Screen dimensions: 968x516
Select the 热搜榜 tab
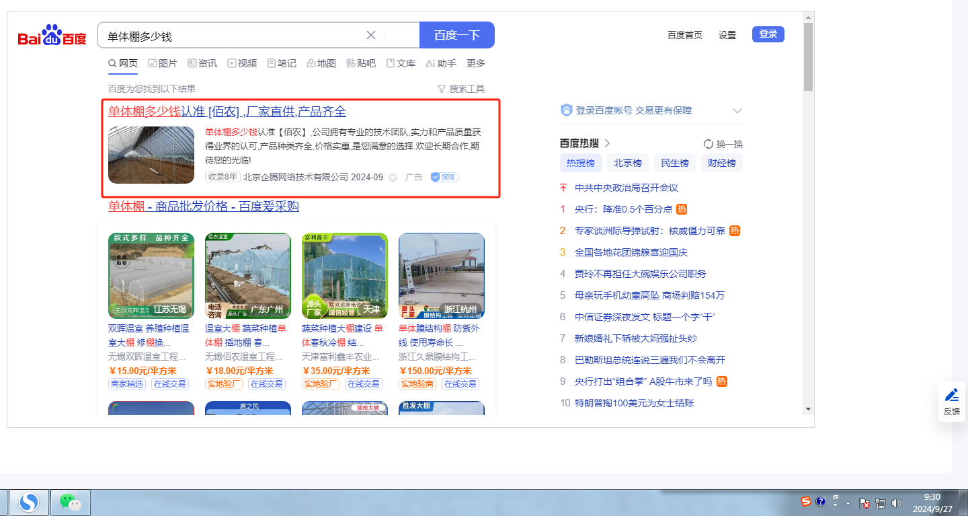[581, 163]
